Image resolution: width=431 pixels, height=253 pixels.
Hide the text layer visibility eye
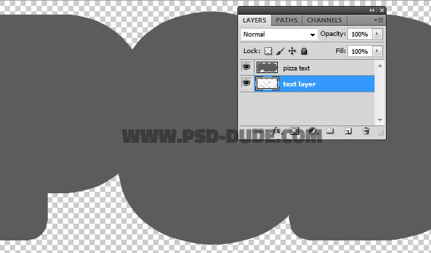click(246, 83)
